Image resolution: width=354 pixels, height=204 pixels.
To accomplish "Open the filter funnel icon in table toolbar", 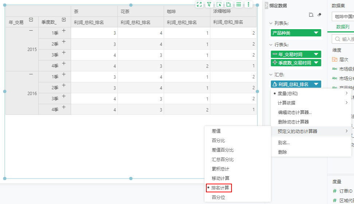I will point(209,4).
